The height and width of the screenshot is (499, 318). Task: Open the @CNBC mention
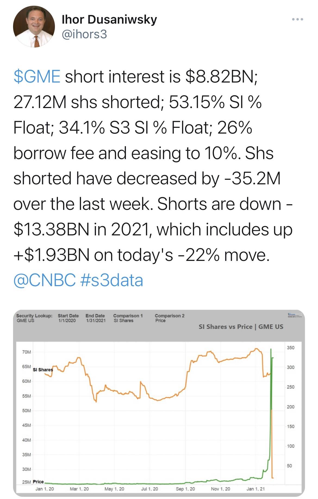pyautogui.click(x=45, y=280)
